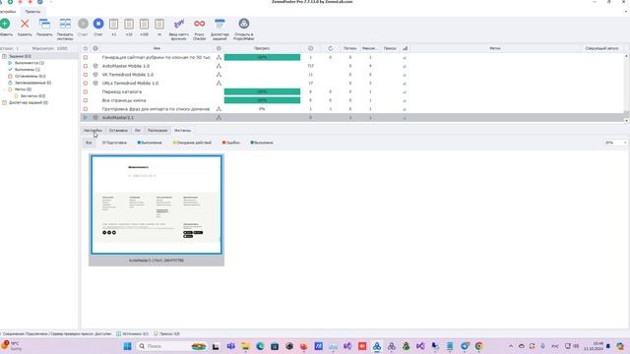Switch to the Остановка tab
The image size is (630, 354).
(118, 131)
